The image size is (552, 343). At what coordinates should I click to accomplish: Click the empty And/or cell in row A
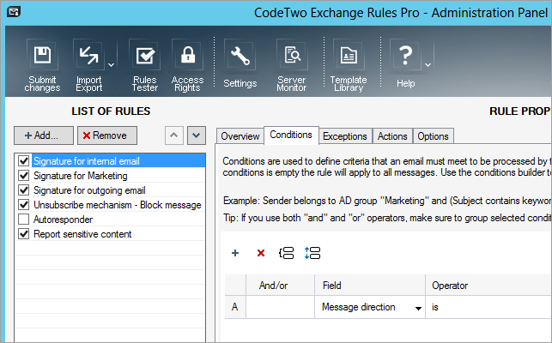(x=280, y=307)
